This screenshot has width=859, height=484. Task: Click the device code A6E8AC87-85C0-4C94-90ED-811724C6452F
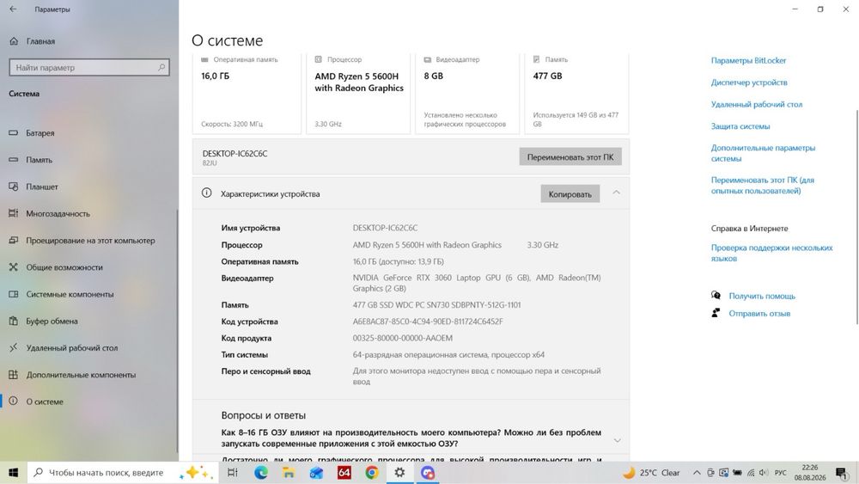tap(427, 322)
